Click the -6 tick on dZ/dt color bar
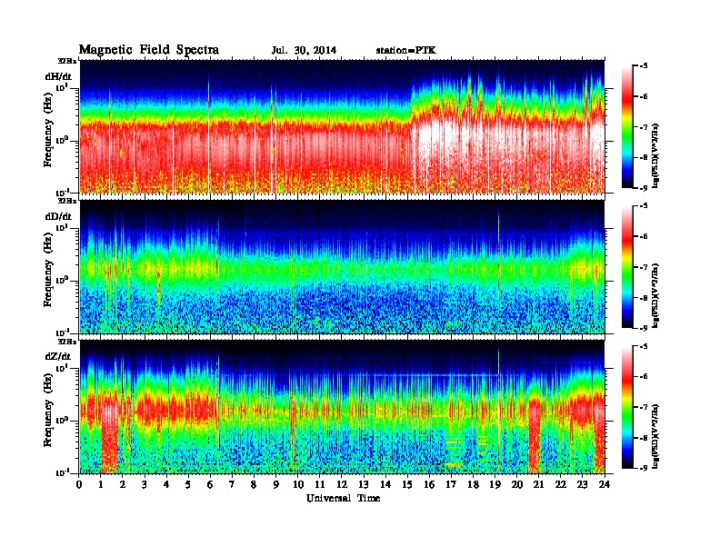The height and width of the screenshot is (556, 720). pyautogui.click(x=645, y=377)
